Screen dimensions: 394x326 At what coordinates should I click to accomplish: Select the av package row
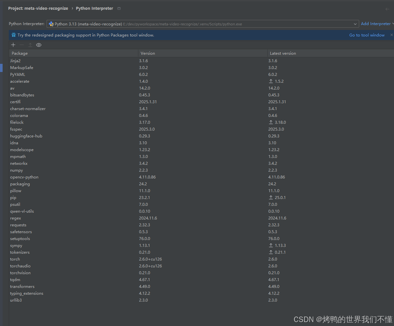coord(202,88)
